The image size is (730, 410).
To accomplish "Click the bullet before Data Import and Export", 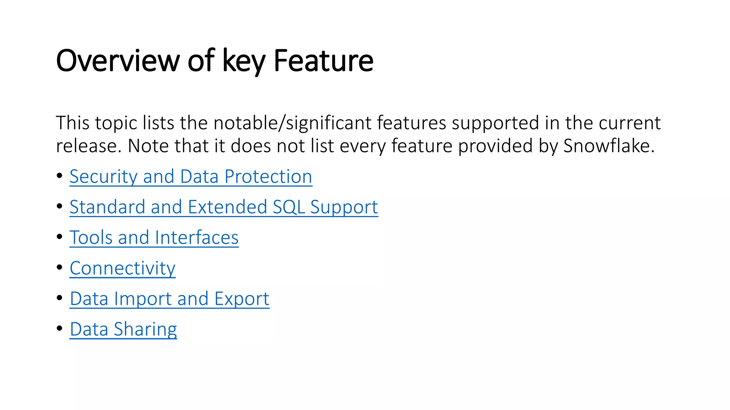I will pyautogui.click(x=60, y=298).
